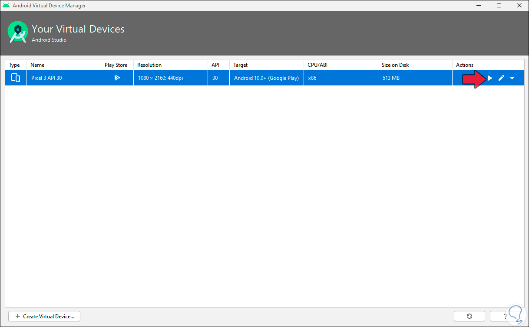
Task: Minimize the AVD Manager window
Action: (479, 6)
